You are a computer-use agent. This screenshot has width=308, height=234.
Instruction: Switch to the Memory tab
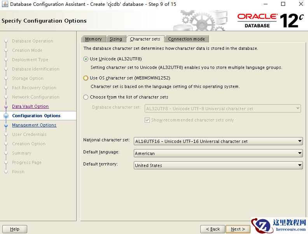click(x=93, y=39)
